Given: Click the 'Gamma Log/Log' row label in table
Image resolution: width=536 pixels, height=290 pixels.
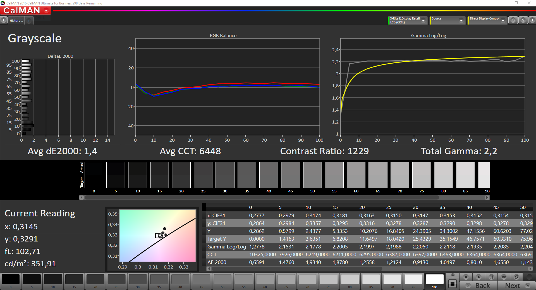Looking at the screenshot, I should pyautogui.click(x=227, y=247).
